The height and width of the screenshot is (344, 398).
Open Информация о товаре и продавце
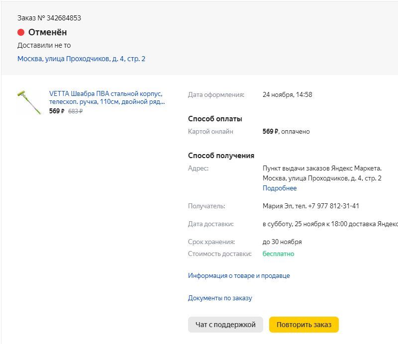(239, 275)
